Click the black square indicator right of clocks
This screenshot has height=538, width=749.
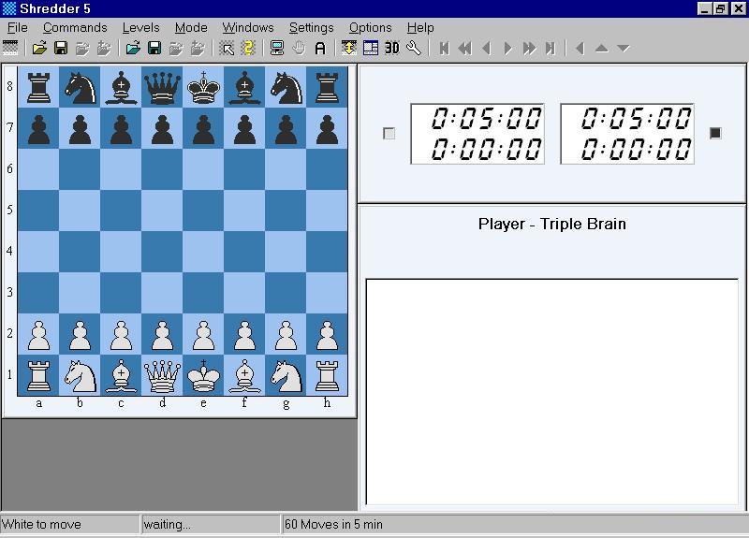[715, 133]
